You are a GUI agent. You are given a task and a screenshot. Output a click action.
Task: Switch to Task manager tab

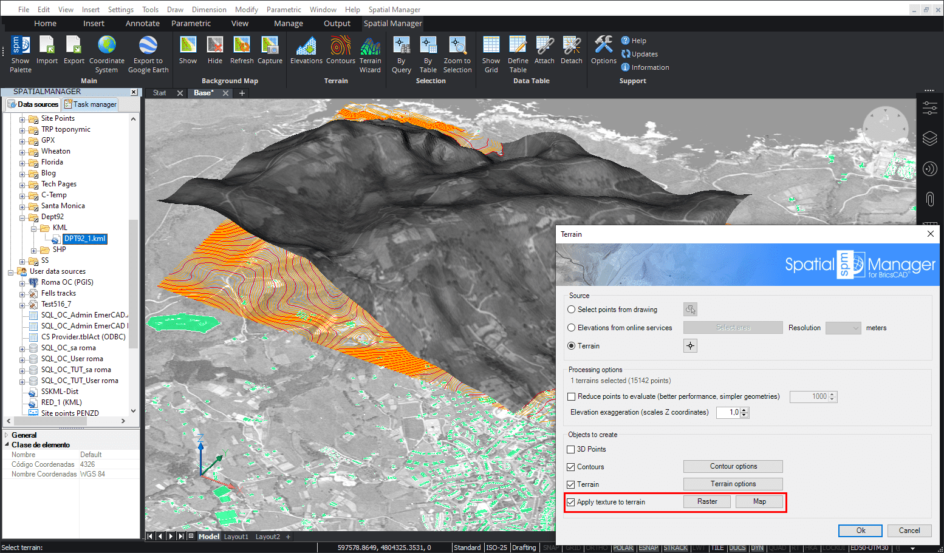coord(91,104)
